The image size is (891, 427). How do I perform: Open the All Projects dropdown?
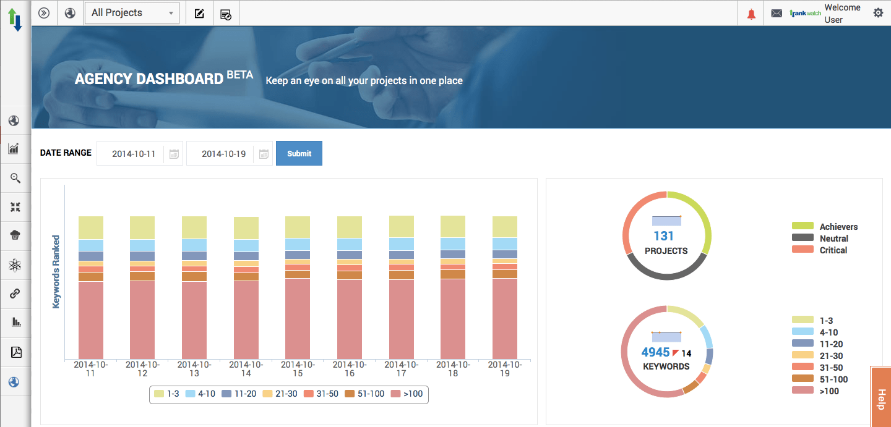132,12
